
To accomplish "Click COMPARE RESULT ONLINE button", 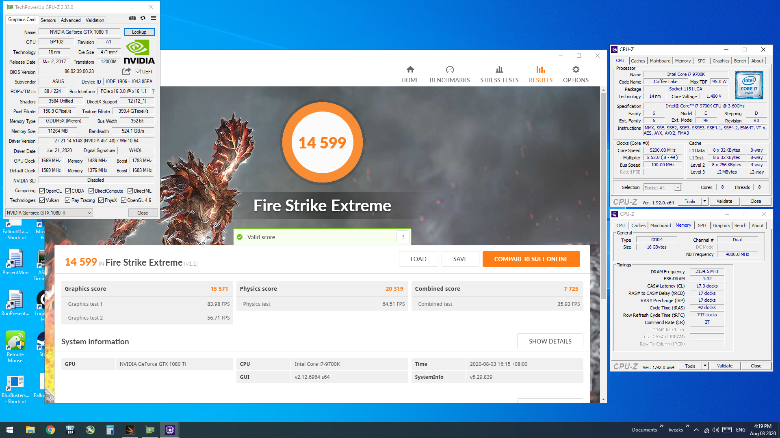I will click(531, 259).
